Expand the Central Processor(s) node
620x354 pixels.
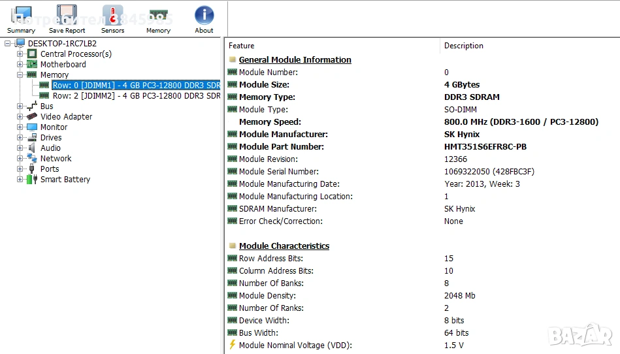pos(20,54)
